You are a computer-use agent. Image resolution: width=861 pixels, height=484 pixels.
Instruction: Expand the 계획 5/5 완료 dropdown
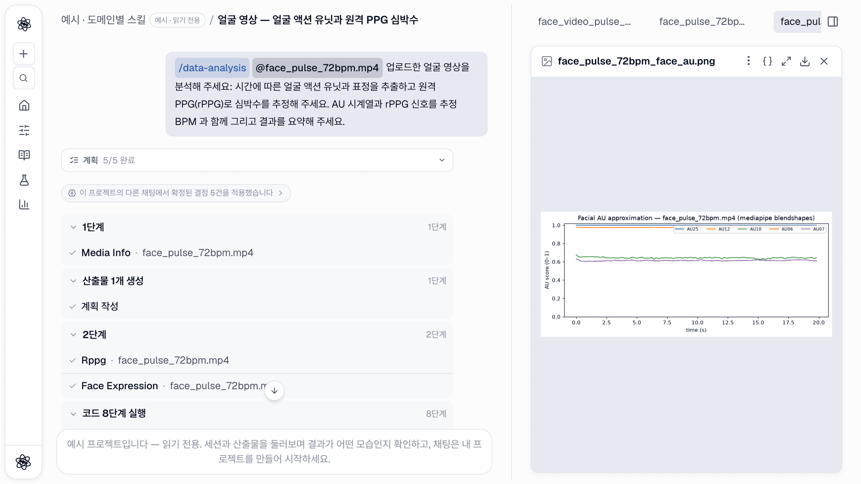click(257, 160)
